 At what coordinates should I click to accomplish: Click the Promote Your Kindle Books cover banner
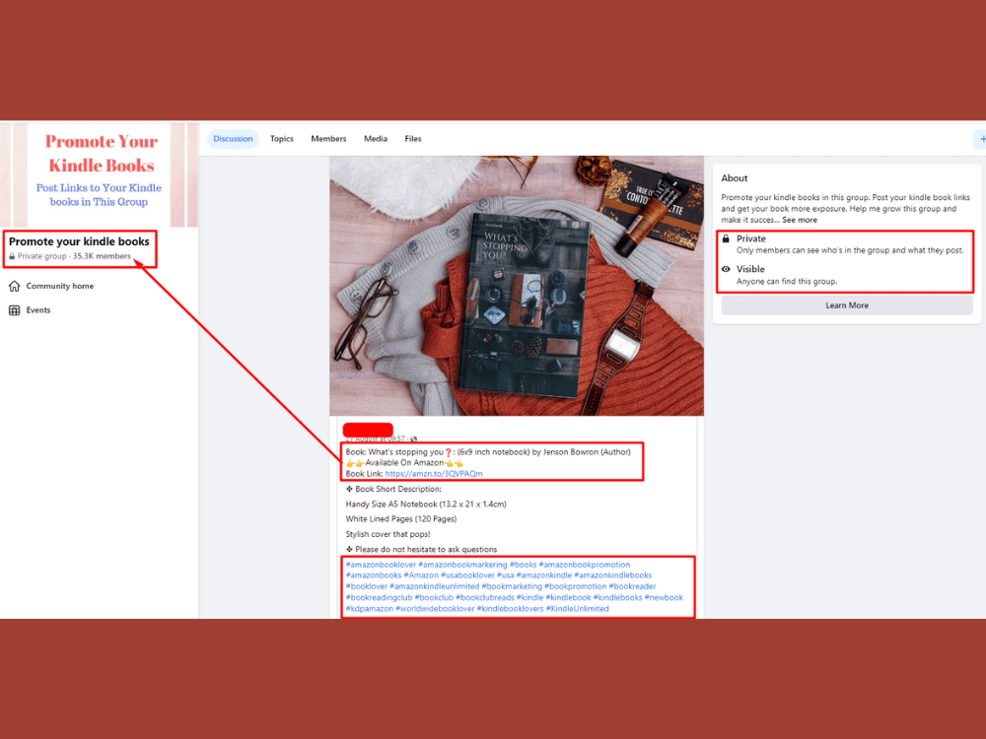99,174
